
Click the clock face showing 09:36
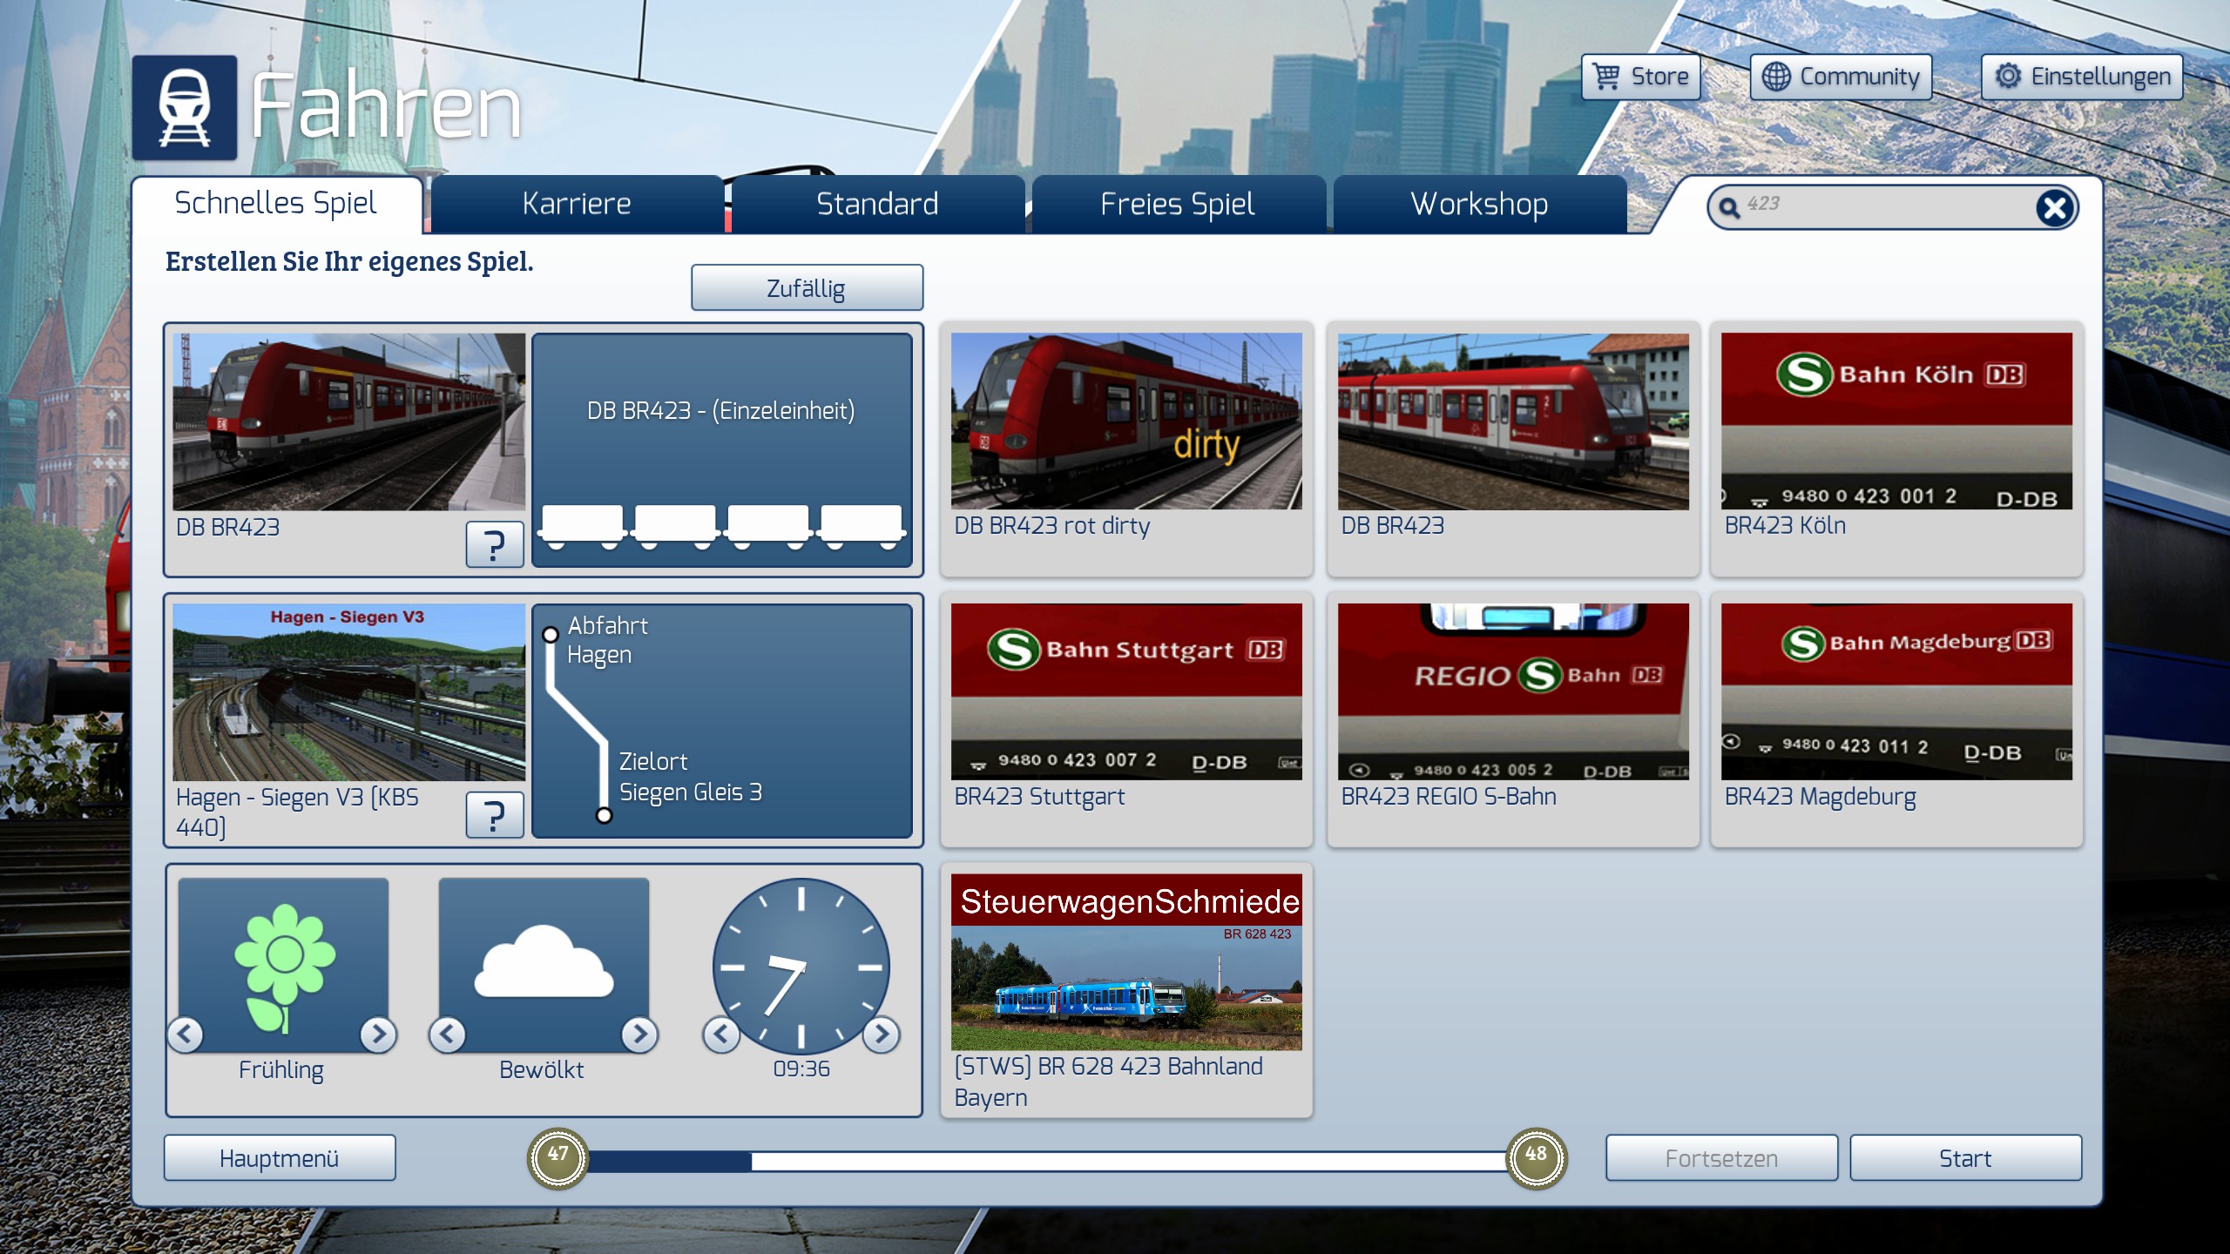pos(801,966)
